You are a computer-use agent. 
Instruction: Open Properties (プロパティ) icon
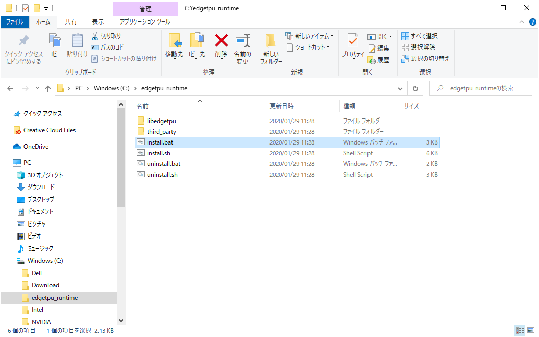click(x=353, y=40)
